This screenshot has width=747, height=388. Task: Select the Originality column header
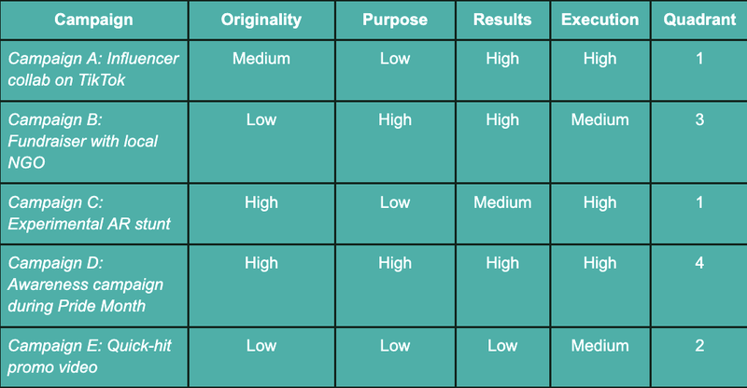click(261, 20)
